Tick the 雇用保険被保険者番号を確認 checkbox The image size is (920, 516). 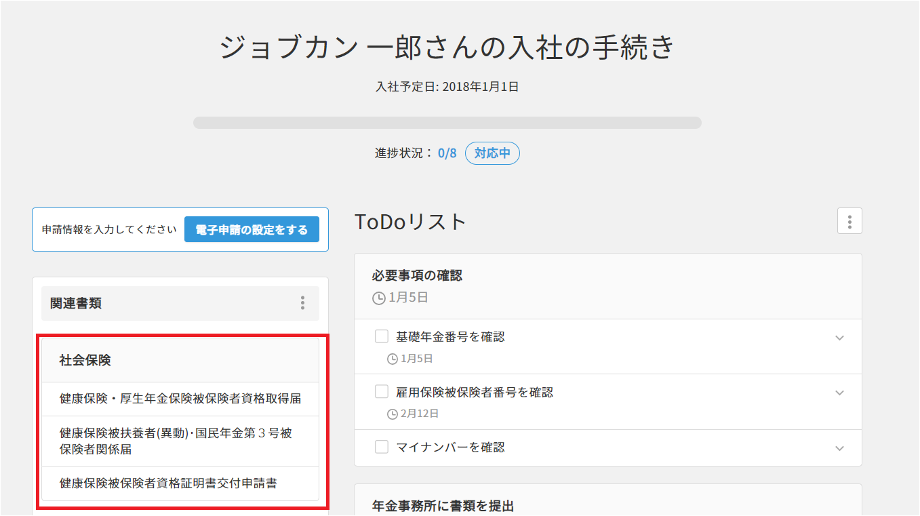tap(382, 392)
